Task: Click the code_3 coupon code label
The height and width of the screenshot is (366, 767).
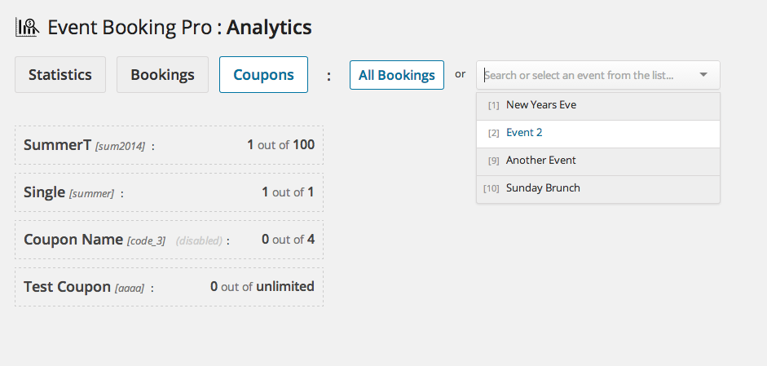Action: [x=146, y=240]
